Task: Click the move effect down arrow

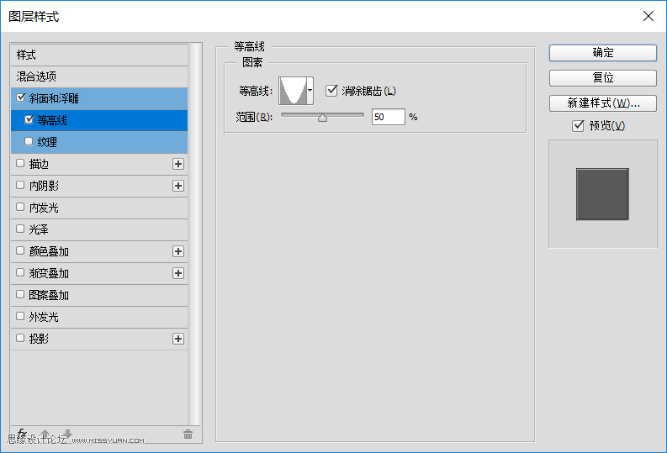Action: [67, 434]
